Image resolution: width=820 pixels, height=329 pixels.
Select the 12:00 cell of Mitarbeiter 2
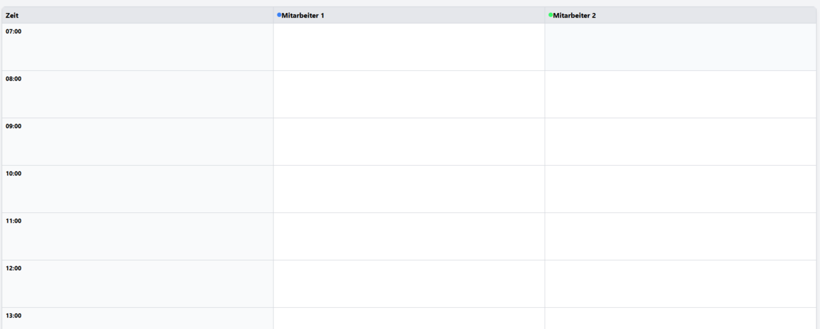681,284
